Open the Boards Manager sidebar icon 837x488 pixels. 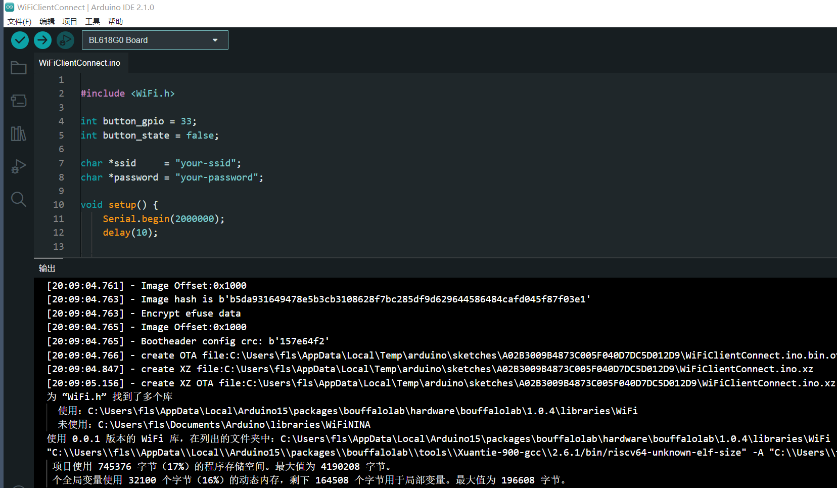tap(19, 101)
